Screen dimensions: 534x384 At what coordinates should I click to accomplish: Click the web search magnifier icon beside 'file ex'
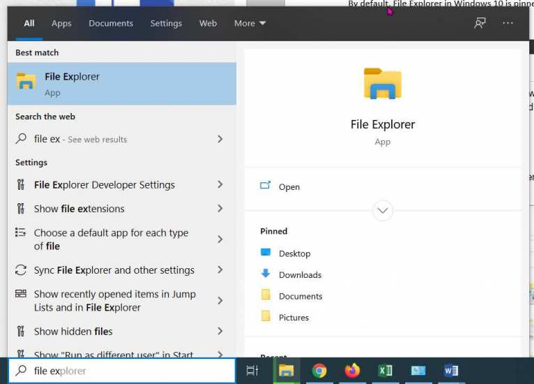pyautogui.click(x=21, y=139)
